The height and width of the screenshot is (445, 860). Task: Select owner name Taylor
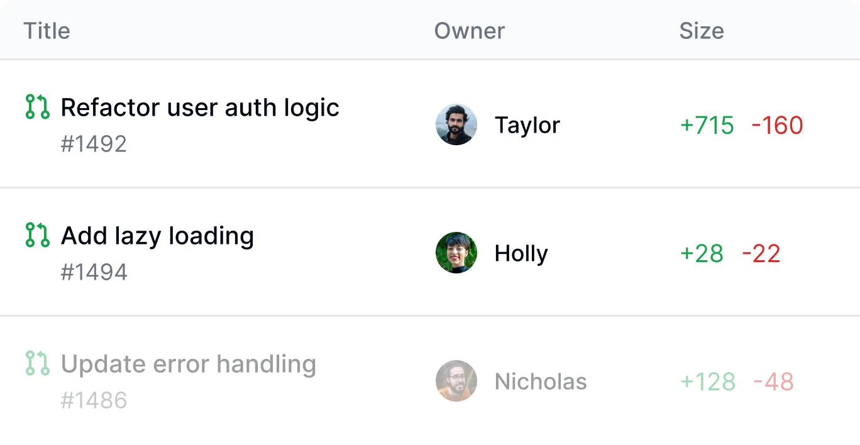pyautogui.click(x=527, y=125)
